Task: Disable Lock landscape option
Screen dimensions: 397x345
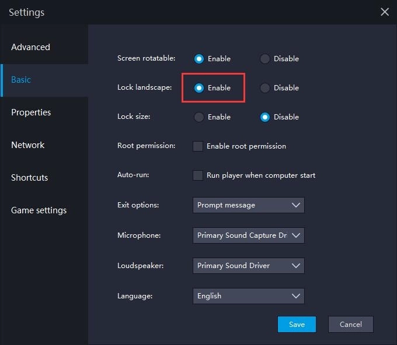Action: pos(265,88)
